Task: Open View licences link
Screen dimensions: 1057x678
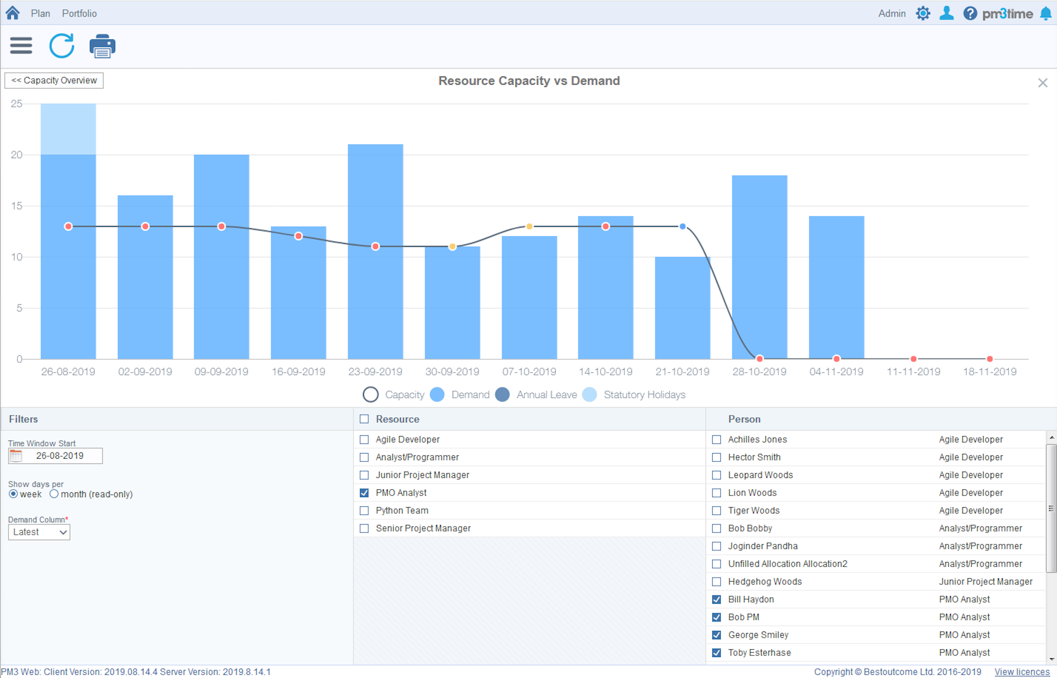Action: (1022, 672)
